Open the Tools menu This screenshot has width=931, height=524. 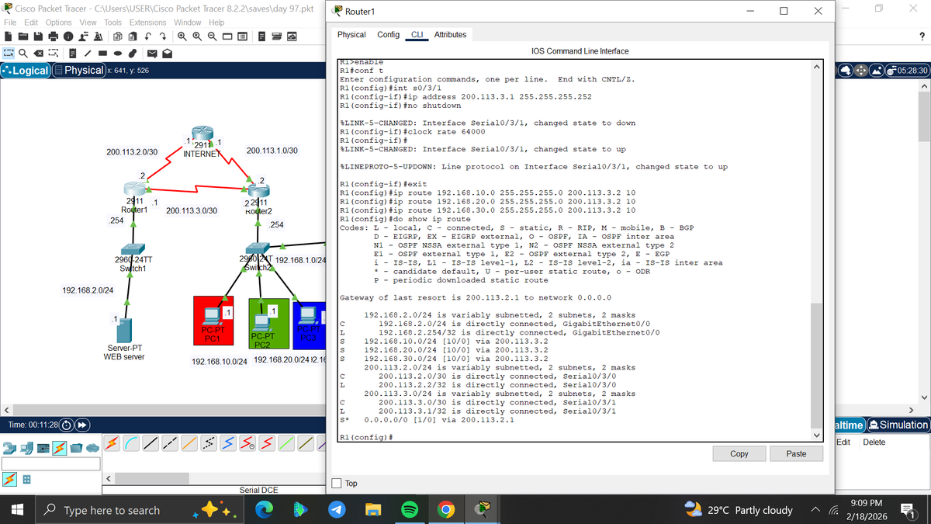(x=113, y=23)
